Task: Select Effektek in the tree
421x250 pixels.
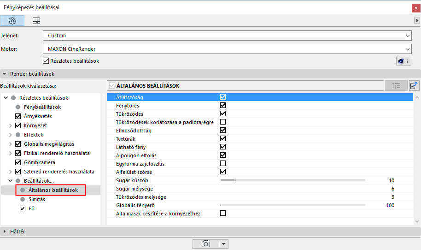Action: point(34,135)
